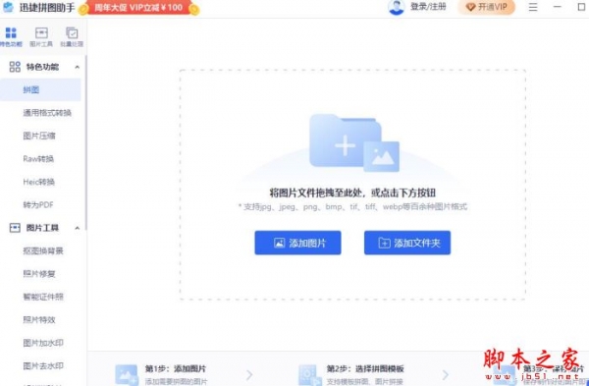Click the supported formats hint text

pos(352,206)
